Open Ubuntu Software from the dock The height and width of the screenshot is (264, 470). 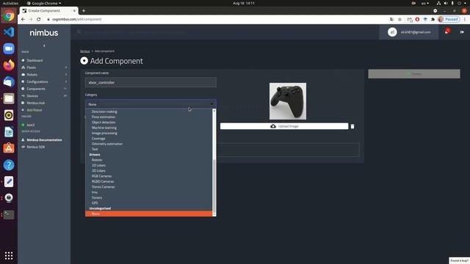[9, 148]
